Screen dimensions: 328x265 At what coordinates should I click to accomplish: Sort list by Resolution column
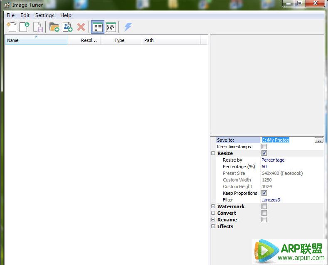tap(84, 40)
